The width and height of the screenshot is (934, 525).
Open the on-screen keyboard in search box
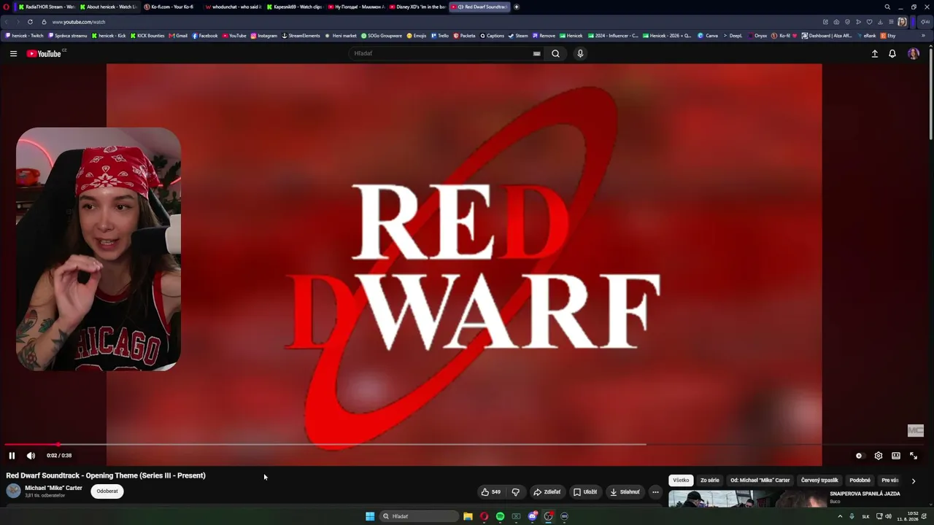coord(536,53)
